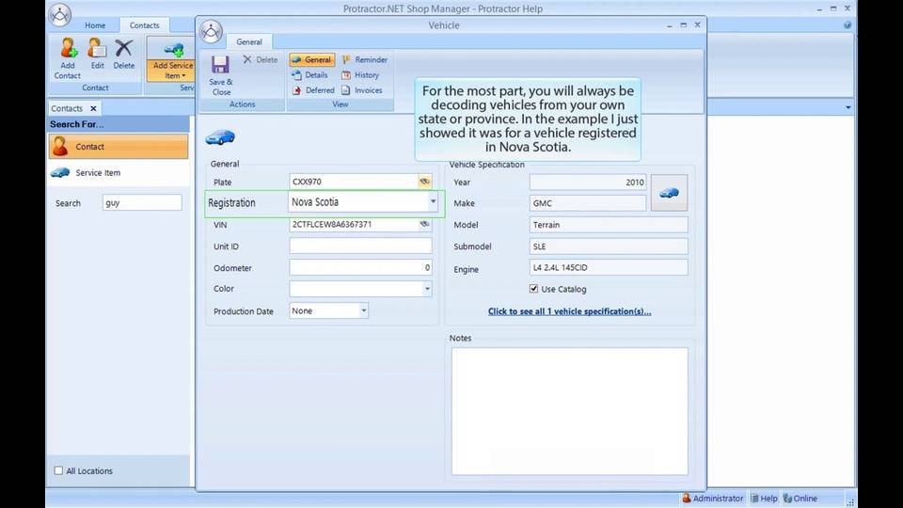
Task: Expand the Registration dropdown
Action: pos(433,201)
